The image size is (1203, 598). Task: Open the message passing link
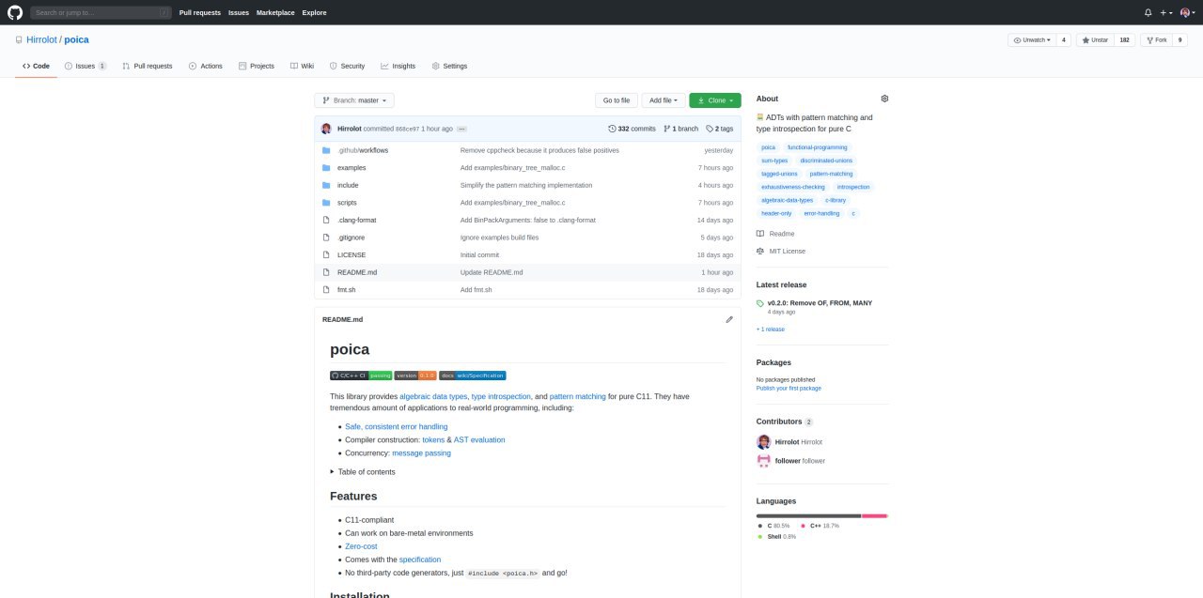pos(421,453)
